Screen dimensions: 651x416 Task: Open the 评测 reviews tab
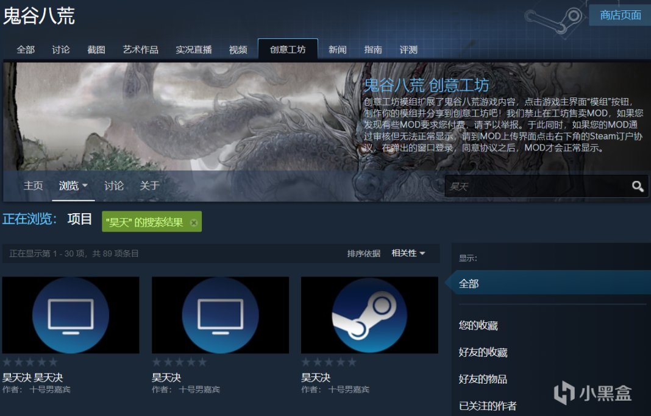pos(408,50)
